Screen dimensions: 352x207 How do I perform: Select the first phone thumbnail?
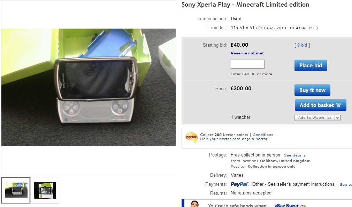click(16, 190)
